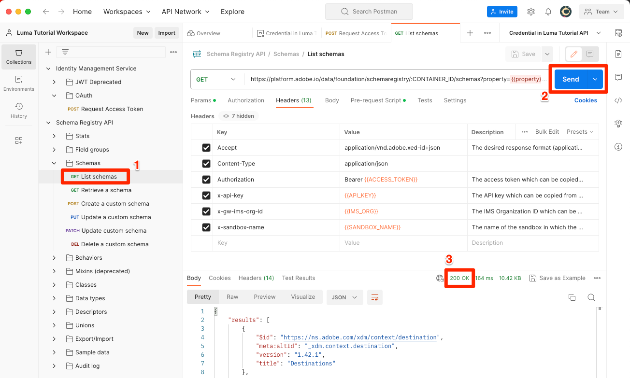Click the plus icon to create a collection

48,52
